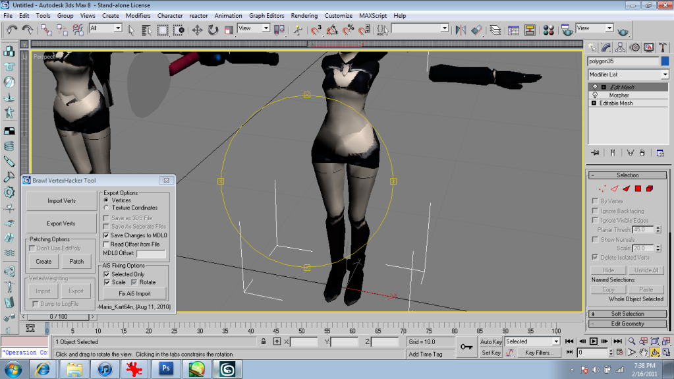The height and width of the screenshot is (379, 674).
Task: Toggle the Rotate checkbox
Action: tap(134, 282)
